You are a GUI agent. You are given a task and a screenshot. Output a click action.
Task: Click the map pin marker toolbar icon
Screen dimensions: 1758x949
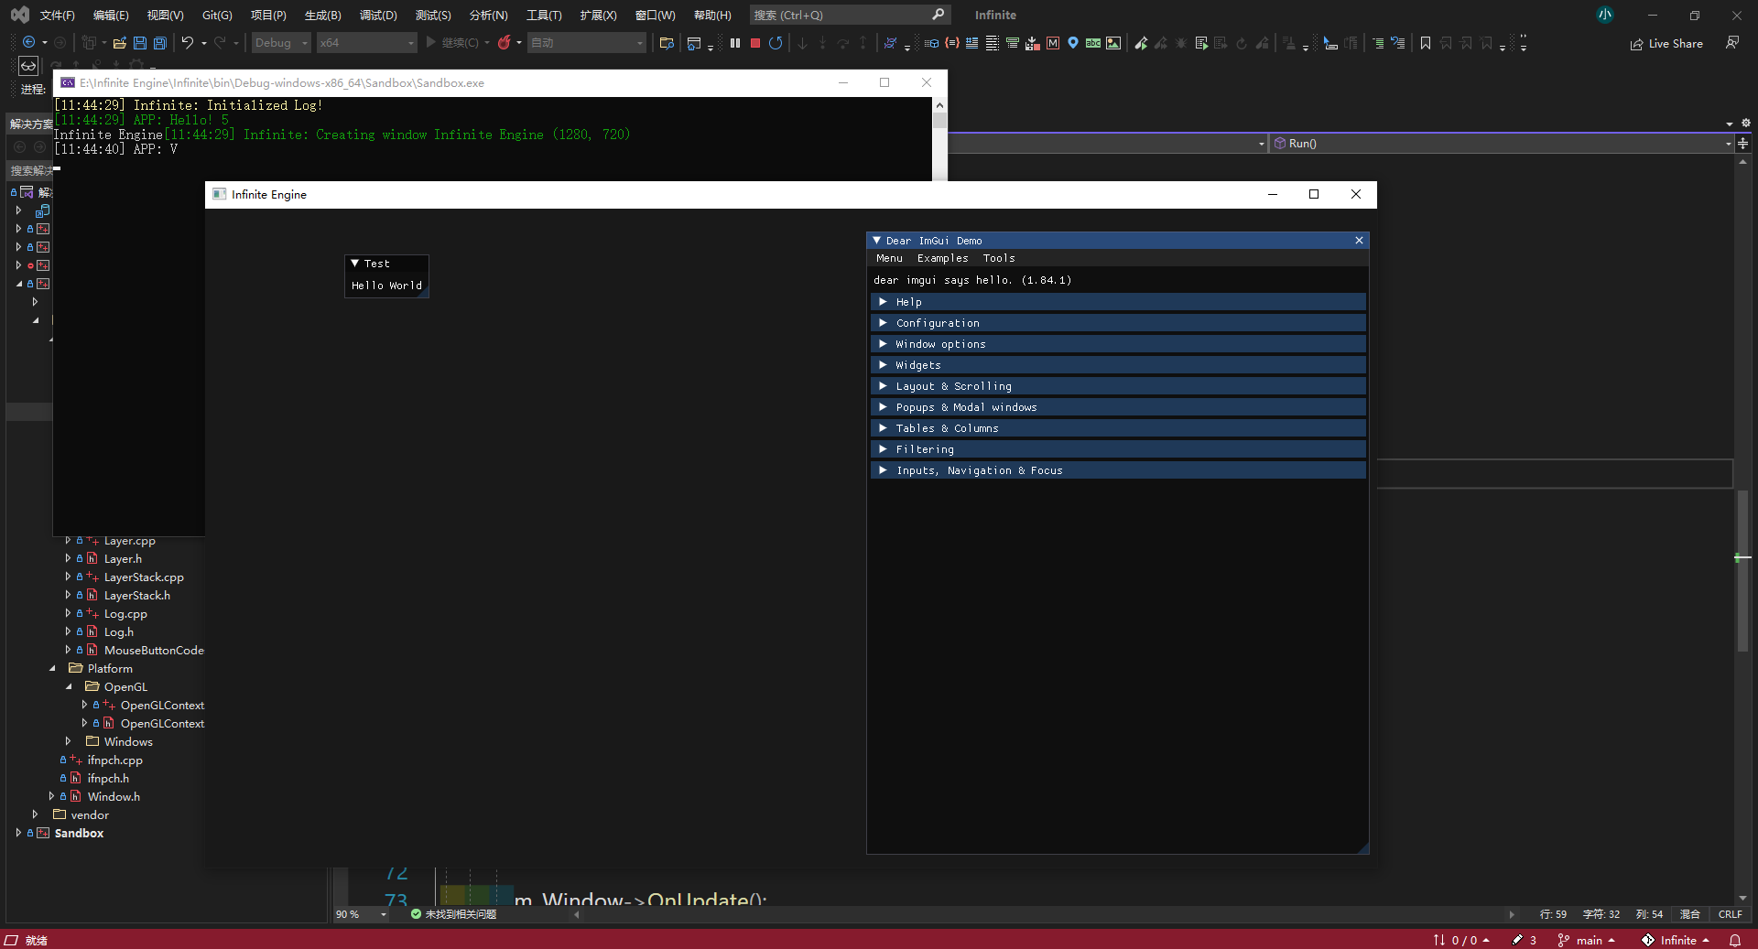(1073, 43)
